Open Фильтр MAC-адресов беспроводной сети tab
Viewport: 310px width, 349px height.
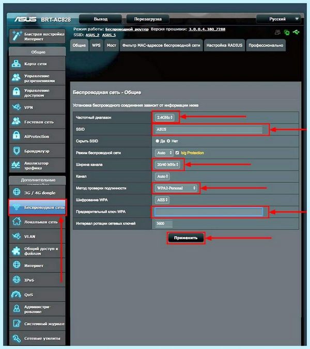(161, 45)
